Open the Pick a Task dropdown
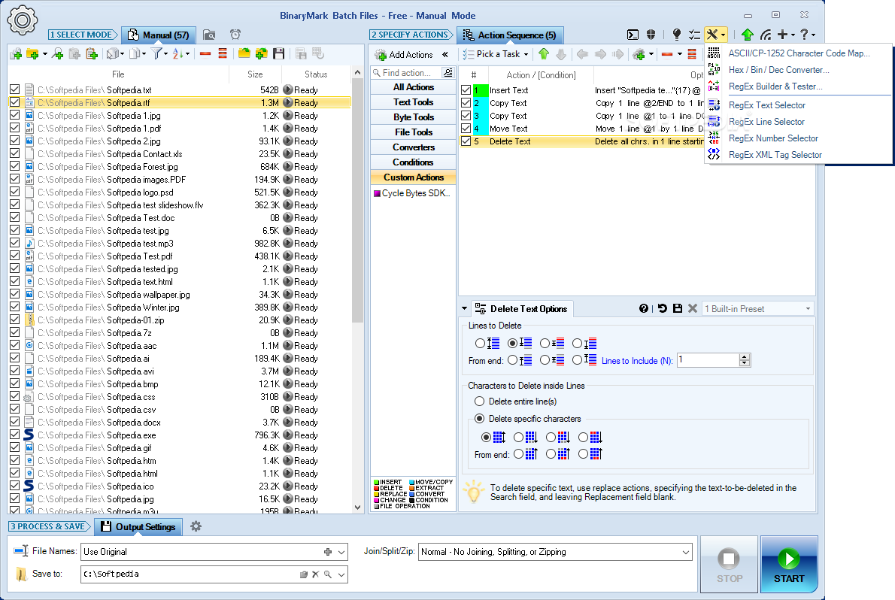Image resolution: width=895 pixels, height=600 pixels. point(496,54)
